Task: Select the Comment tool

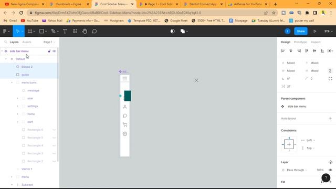Action: click(x=94, y=31)
